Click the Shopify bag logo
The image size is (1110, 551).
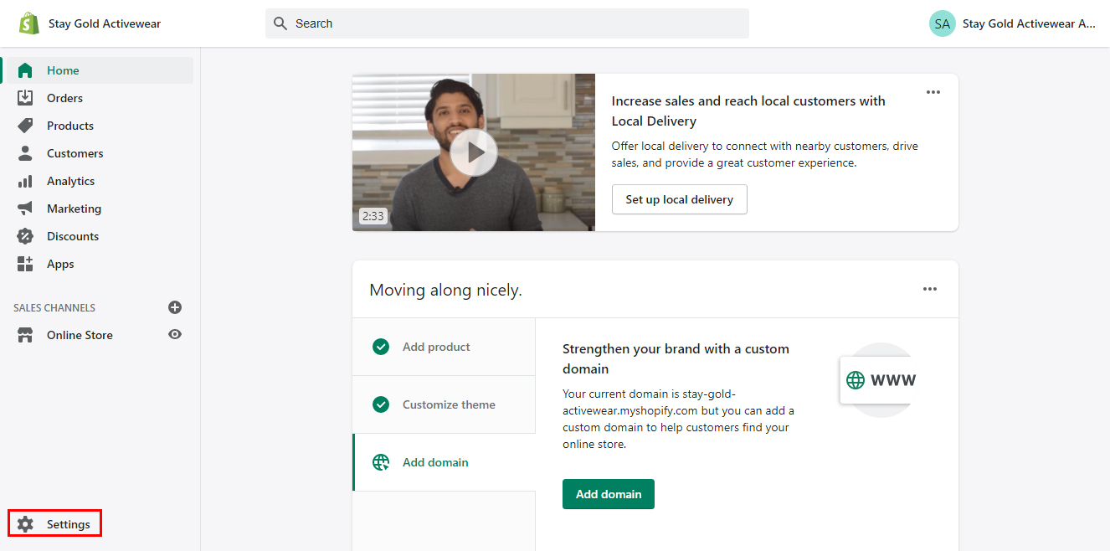click(x=29, y=23)
